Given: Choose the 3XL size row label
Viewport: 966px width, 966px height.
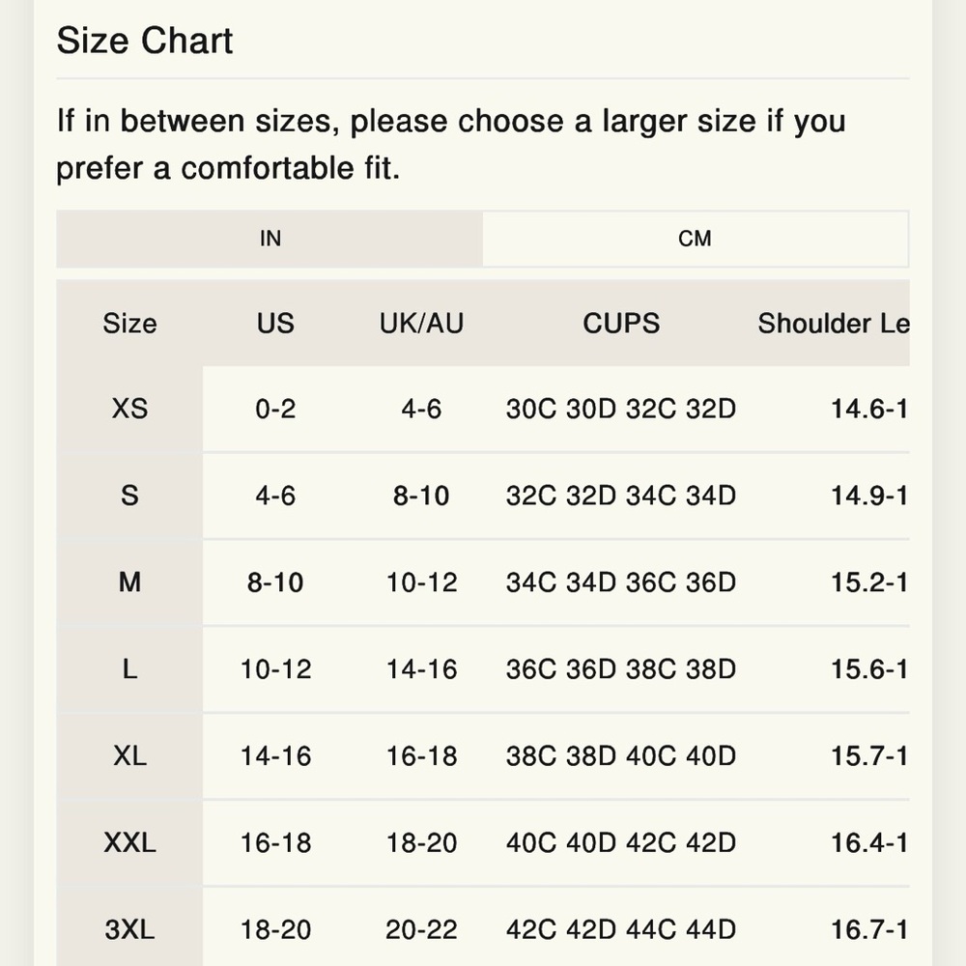Looking at the screenshot, I should coord(129,930).
